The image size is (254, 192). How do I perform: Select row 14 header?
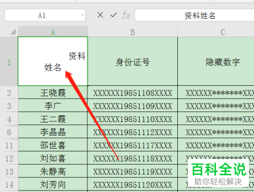[x=9, y=184]
